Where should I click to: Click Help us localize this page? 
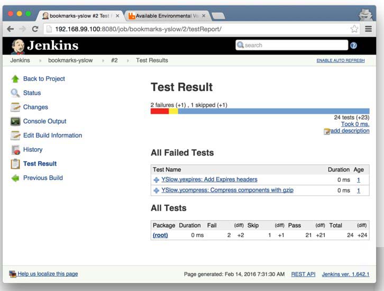tap(48, 274)
